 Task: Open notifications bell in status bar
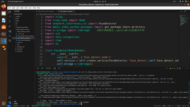188,106
